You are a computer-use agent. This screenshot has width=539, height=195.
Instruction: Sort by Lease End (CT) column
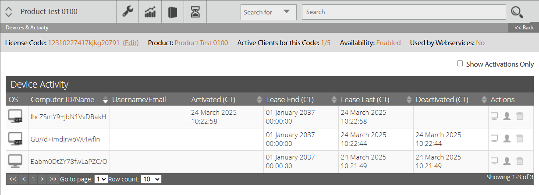pos(334,100)
